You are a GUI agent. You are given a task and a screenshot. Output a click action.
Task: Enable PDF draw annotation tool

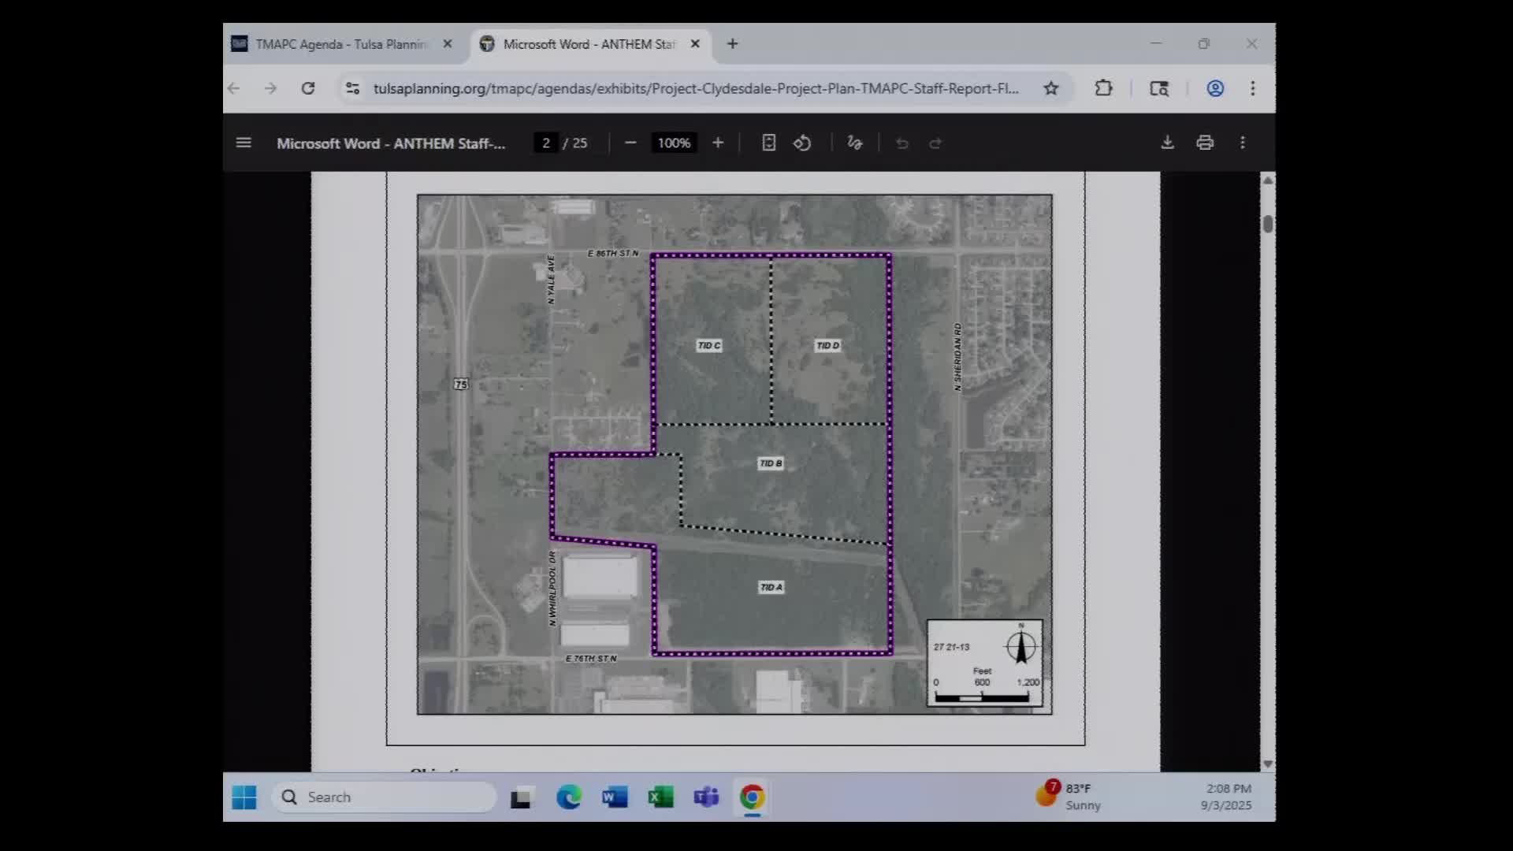pyautogui.click(x=855, y=143)
